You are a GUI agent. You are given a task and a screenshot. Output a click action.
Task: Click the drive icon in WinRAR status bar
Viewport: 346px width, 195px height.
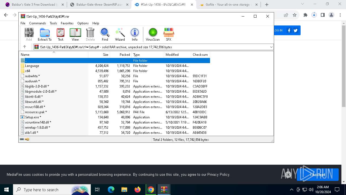pos(22,139)
